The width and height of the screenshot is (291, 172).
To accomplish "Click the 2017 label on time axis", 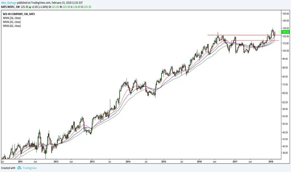I will [x=235, y=162].
